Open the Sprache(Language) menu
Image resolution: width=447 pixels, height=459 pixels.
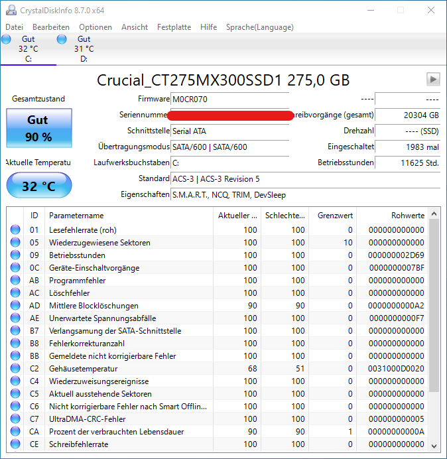point(260,27)
